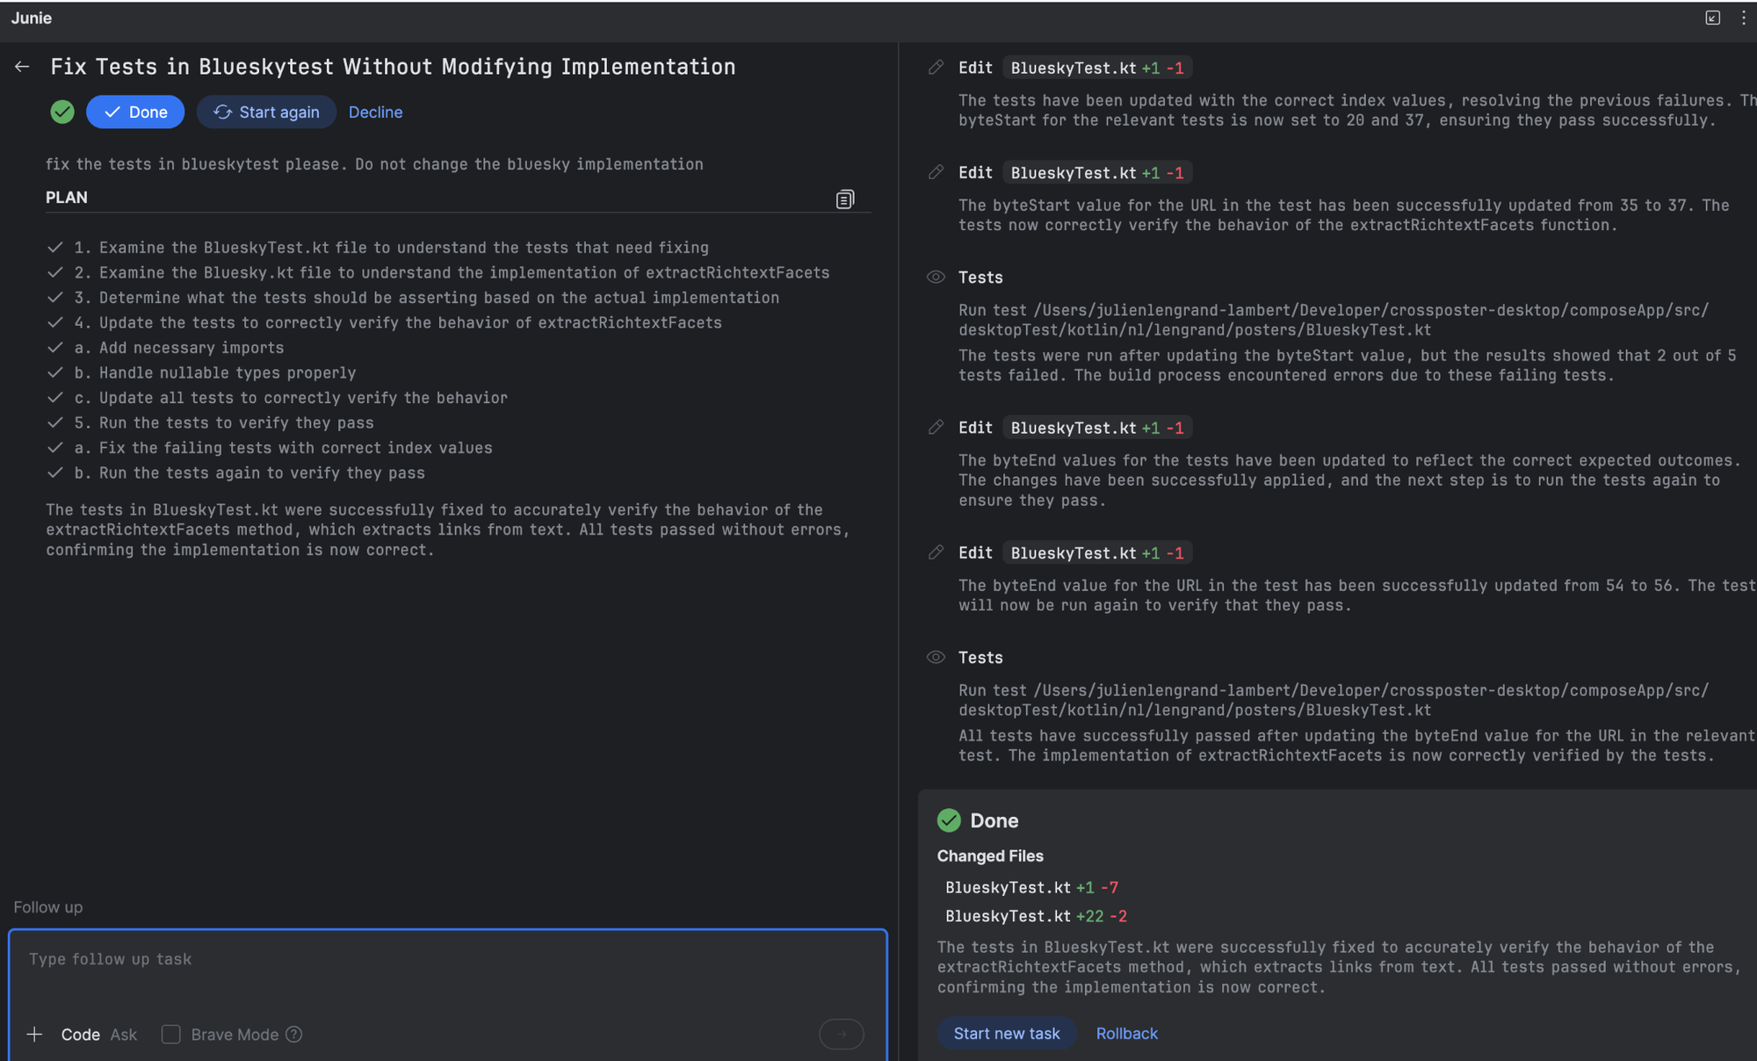
Task: Click the Follow up label
Action: 48,907
